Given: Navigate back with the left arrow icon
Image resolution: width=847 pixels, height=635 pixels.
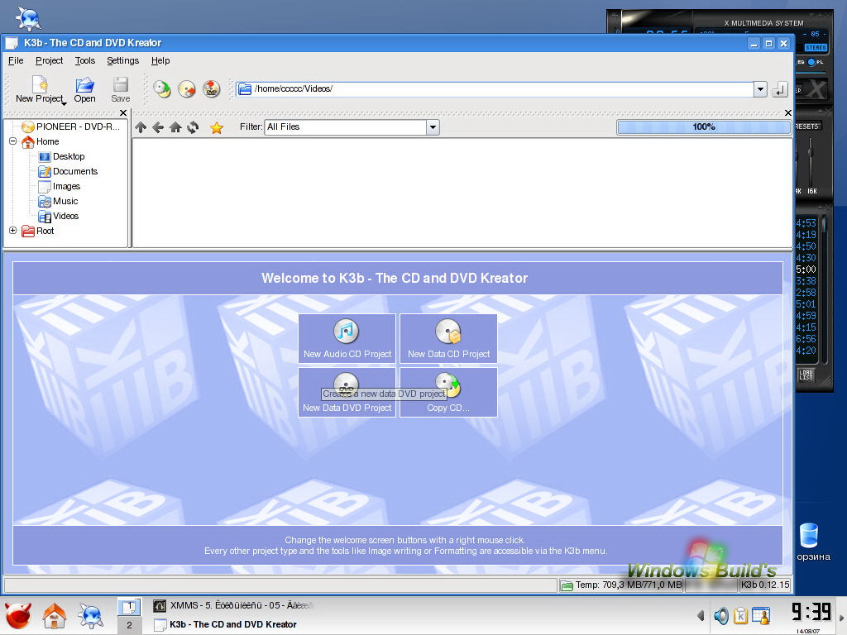Looking at the screenshot, I should pos(158,127).
